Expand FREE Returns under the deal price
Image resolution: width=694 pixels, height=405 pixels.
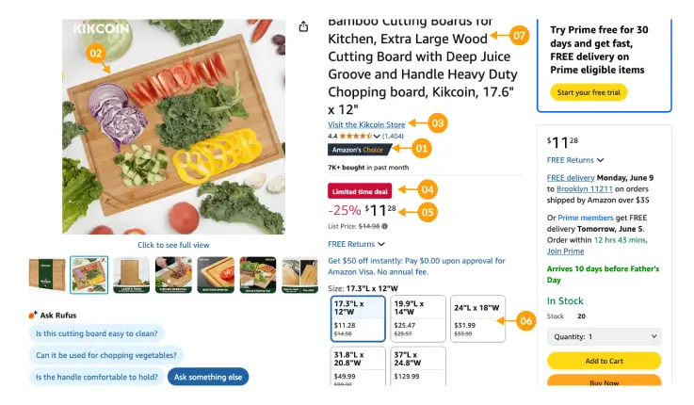pyautogui.click(x=356, y=244)
